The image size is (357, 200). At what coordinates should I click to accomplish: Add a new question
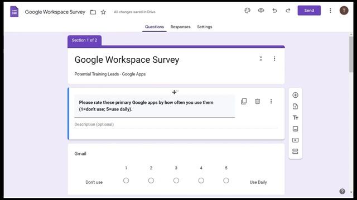(x=295, y=95)
